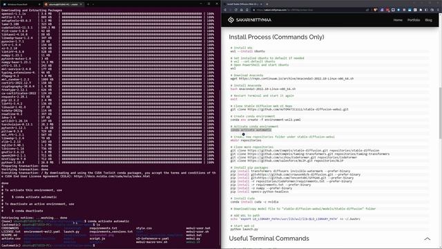Open the Blog navigation link

pyautogui.click(x=428, y=20)
